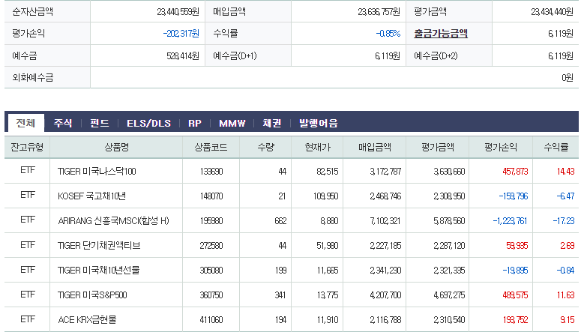Click the summary return rate -0.85%
This screenshot has height=335, width=581.
coord(388,34)
